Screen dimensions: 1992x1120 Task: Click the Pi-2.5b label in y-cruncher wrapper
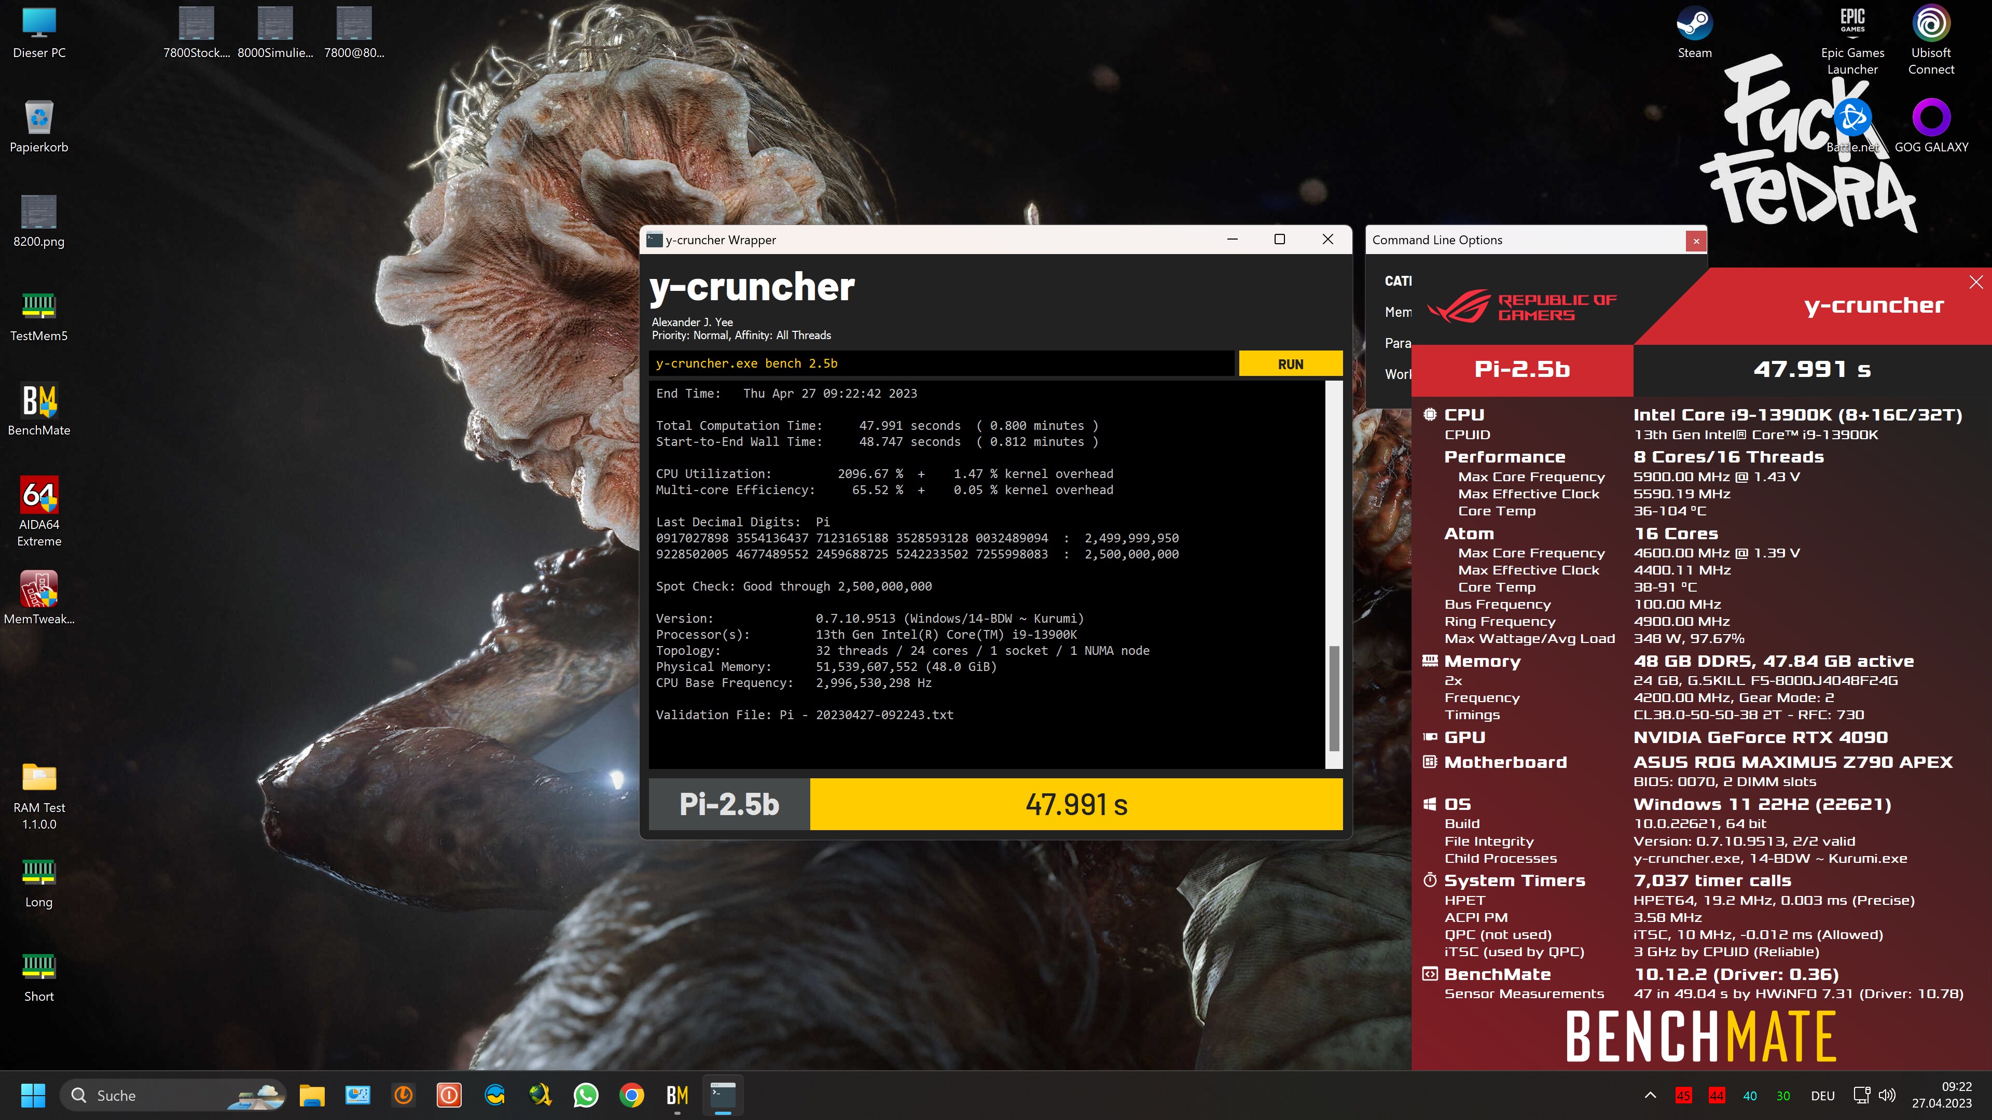point(729,805)
